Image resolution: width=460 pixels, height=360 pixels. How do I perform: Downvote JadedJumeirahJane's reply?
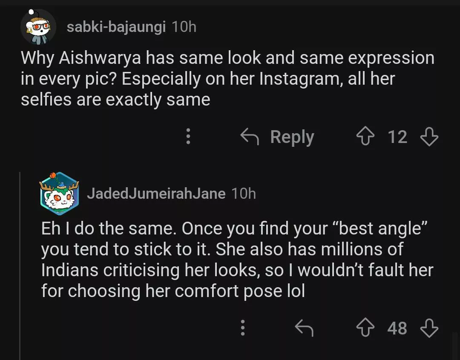428,328
